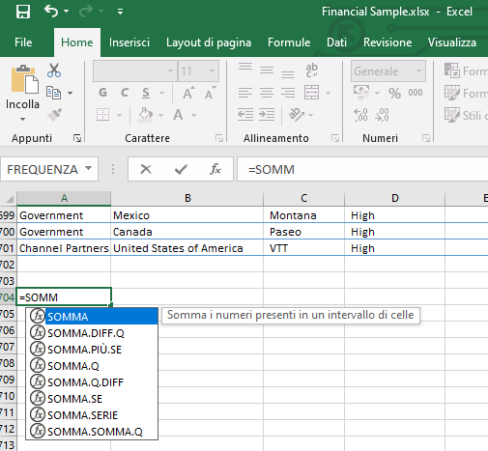Apply percent style

point(394,94)
